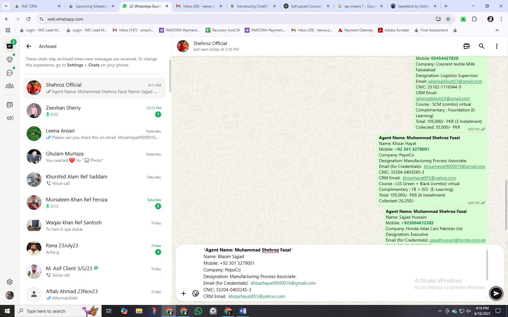The width and height of the screenshot is (508, 317).
Task: Open WhatsApp Settings gear icon
Action: (10, 282)
